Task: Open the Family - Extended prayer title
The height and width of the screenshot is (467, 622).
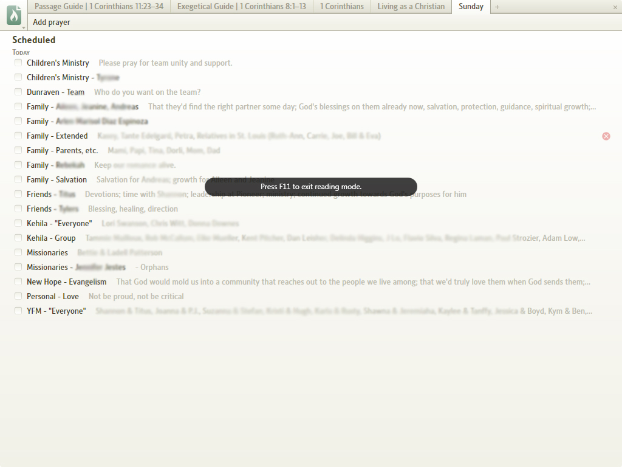Action: tap(57, 136)
